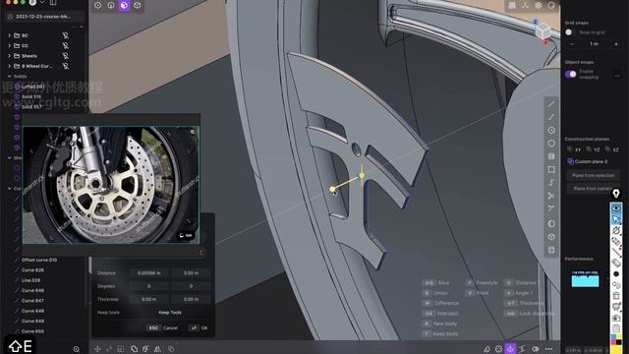Screen dimensions: 629x354
Task: Click the Scale tool icon in bottom toolbar
Action: pyautogui.click(x=121, y=349)
